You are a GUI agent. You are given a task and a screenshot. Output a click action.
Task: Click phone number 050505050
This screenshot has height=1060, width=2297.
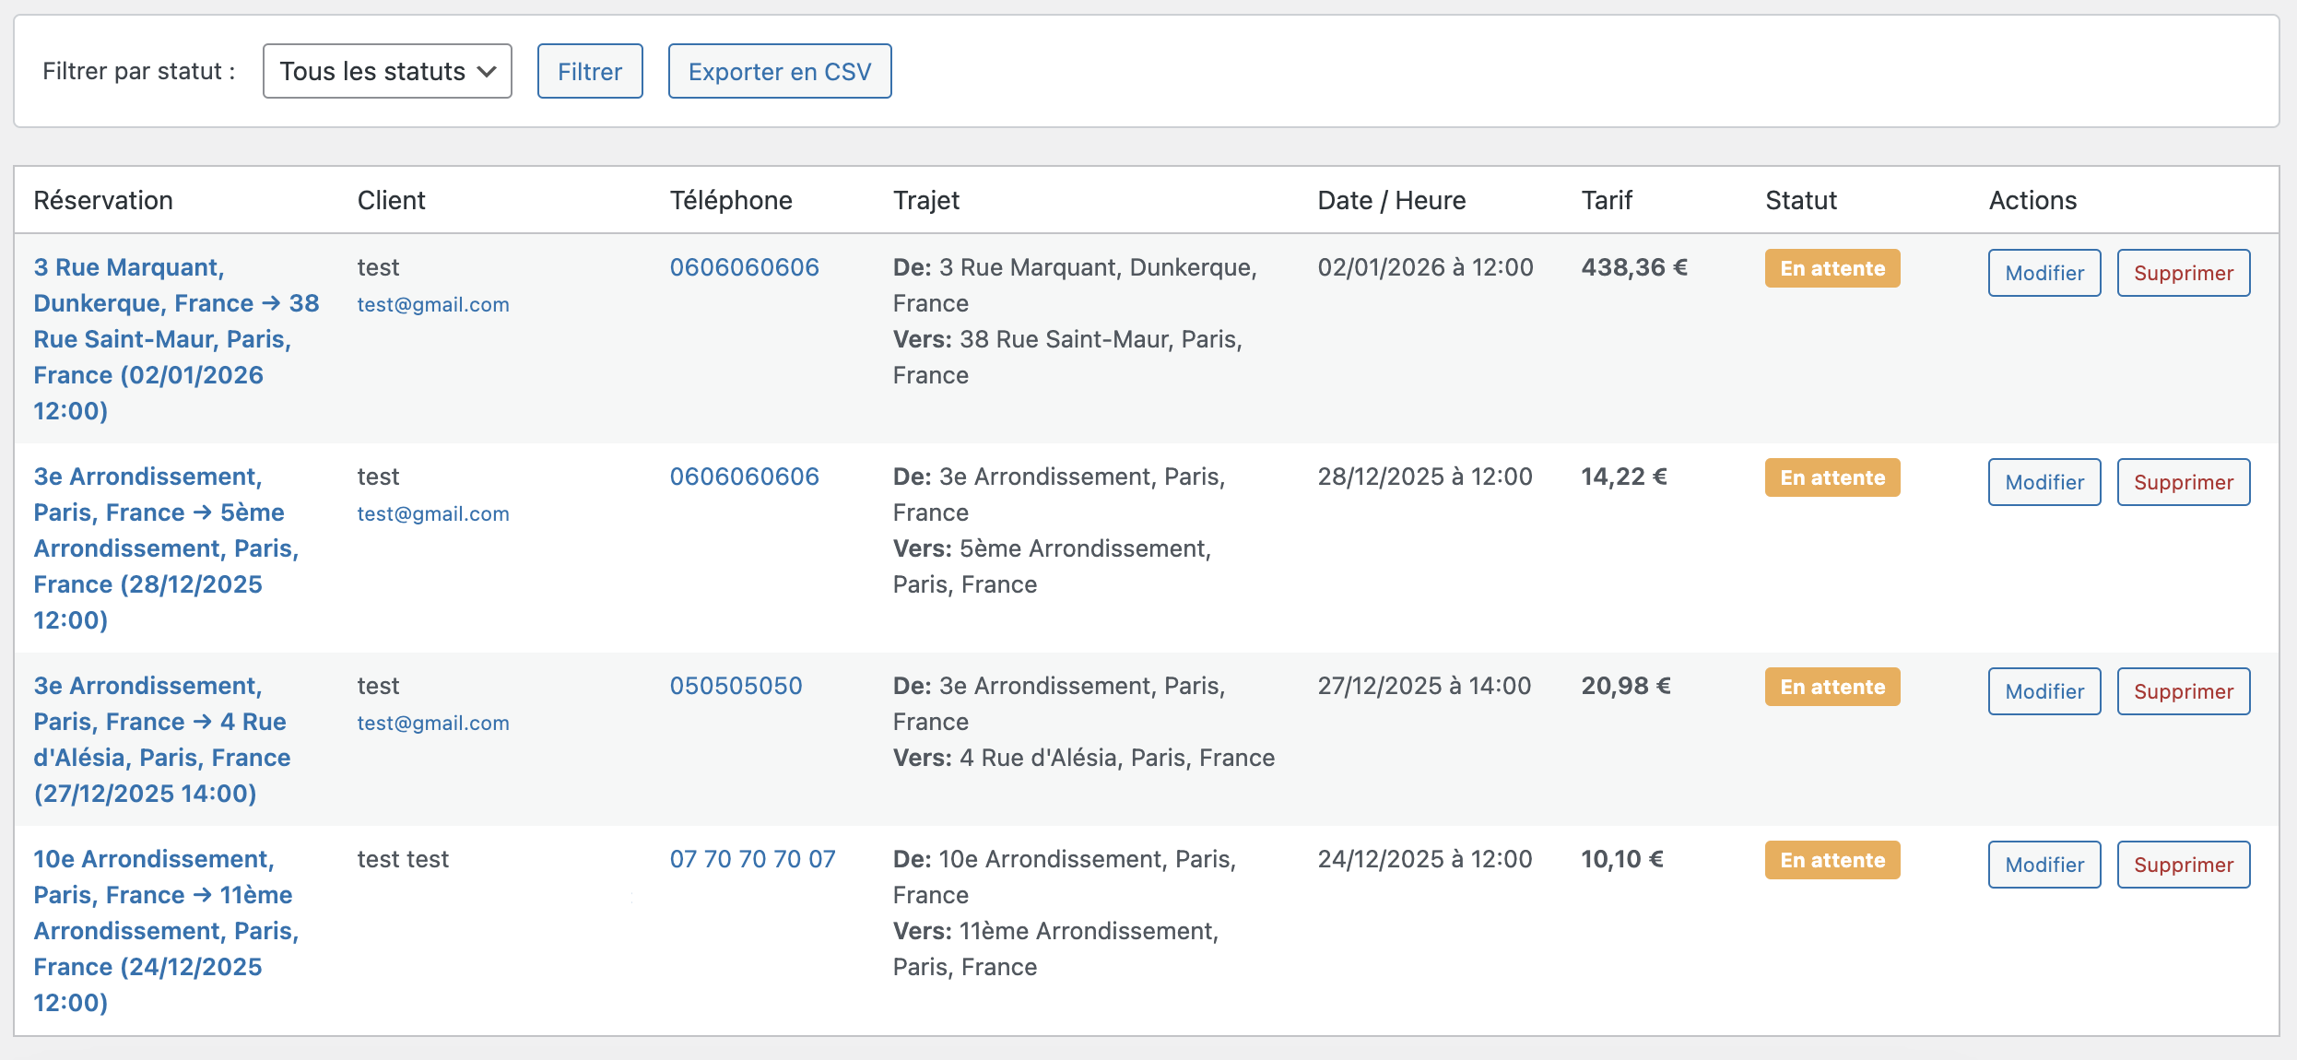[x=736, y=686]
